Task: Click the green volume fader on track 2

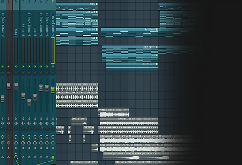Action: point(53,90)
